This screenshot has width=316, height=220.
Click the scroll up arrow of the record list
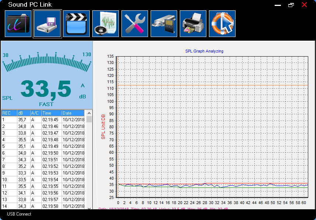point(89,113)
